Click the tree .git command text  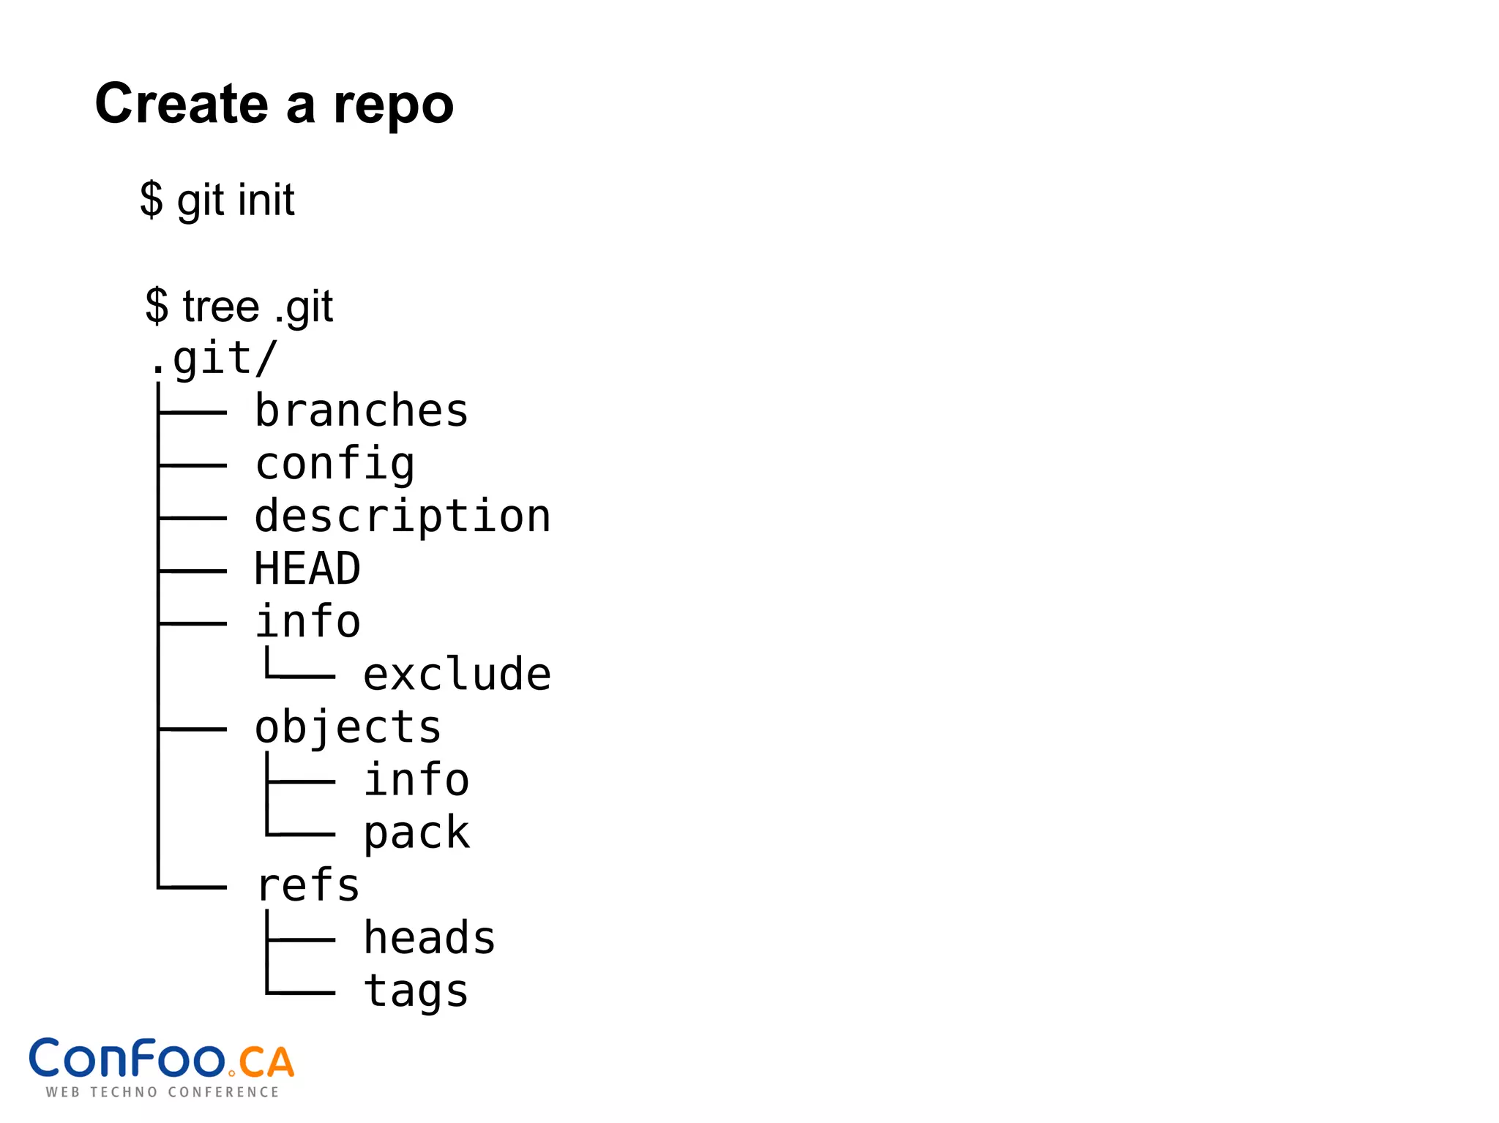coord(258,306)
